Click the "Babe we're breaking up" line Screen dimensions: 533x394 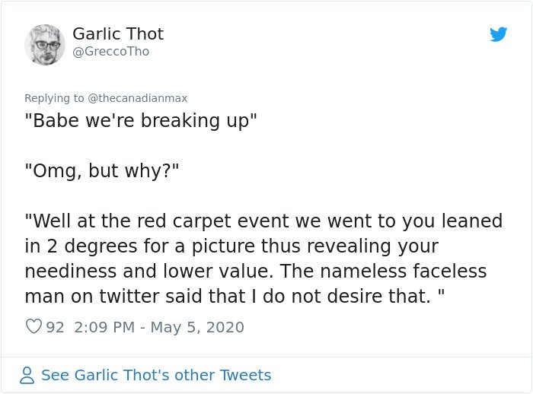pos(141,122)
